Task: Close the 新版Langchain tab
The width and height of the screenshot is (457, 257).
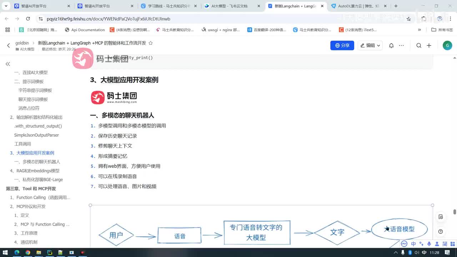Action: [x=322, y=6]
